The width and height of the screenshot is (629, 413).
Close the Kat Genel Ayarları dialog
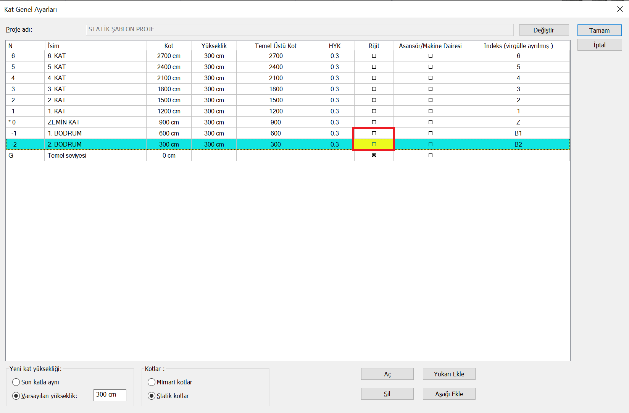pos(620,9)
